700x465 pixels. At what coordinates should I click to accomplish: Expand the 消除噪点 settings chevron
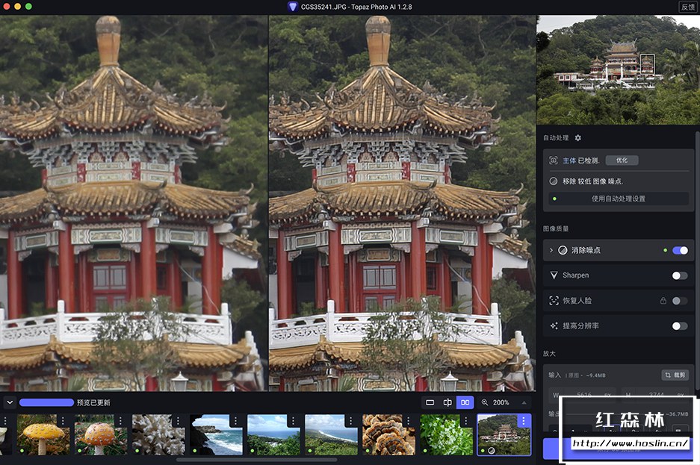(x=551, y=250)
